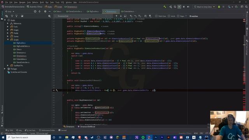Open the TODO tool window button

[9, 130]
